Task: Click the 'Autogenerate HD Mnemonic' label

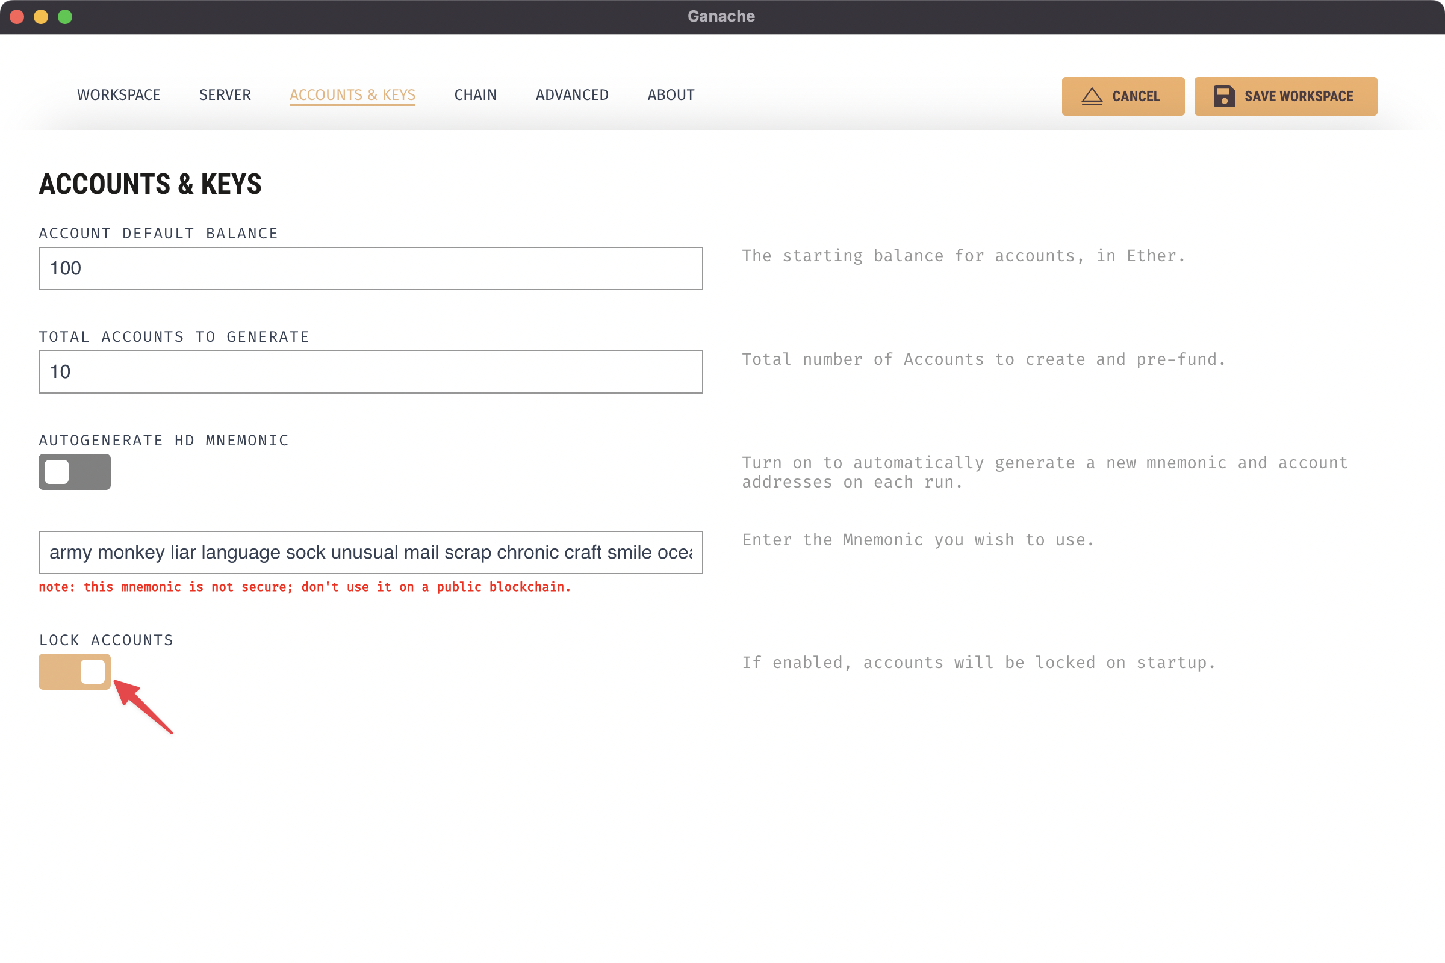Action: click(163, 441)
